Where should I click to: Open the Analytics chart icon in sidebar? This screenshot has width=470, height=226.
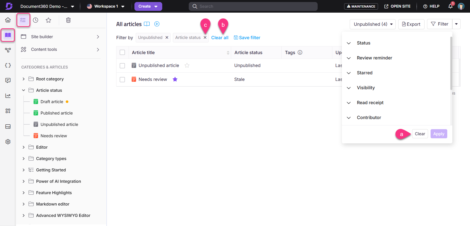[8, 96]
